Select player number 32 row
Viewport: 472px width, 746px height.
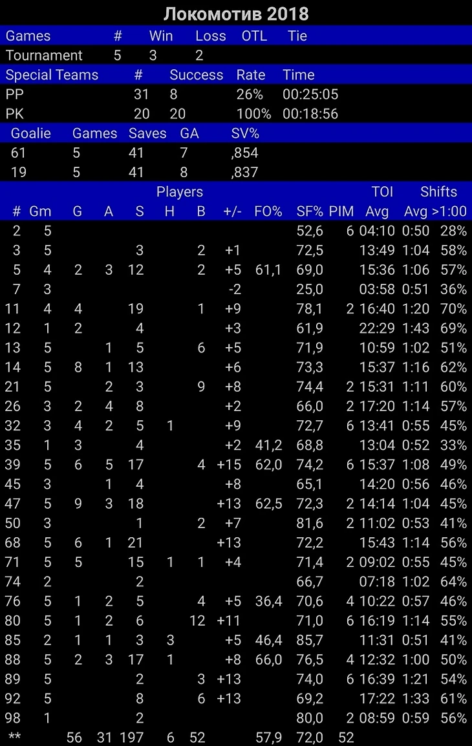(x=236, y=426)
